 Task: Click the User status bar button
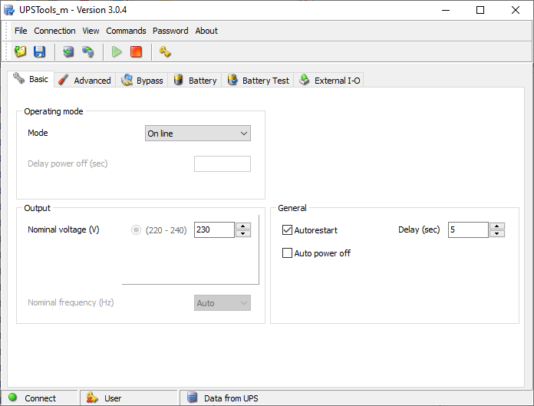pos(112,398)
